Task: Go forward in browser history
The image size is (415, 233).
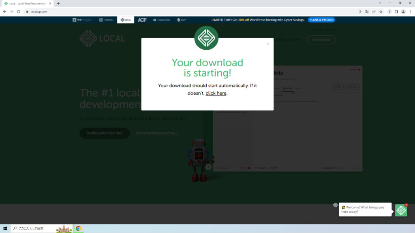Action: 12,12
